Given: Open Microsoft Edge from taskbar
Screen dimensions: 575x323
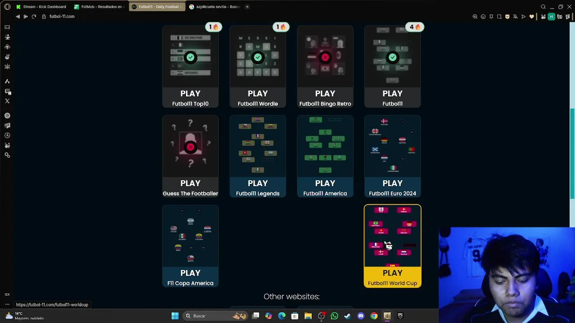Looking at the screenshot, I should 282,316.
